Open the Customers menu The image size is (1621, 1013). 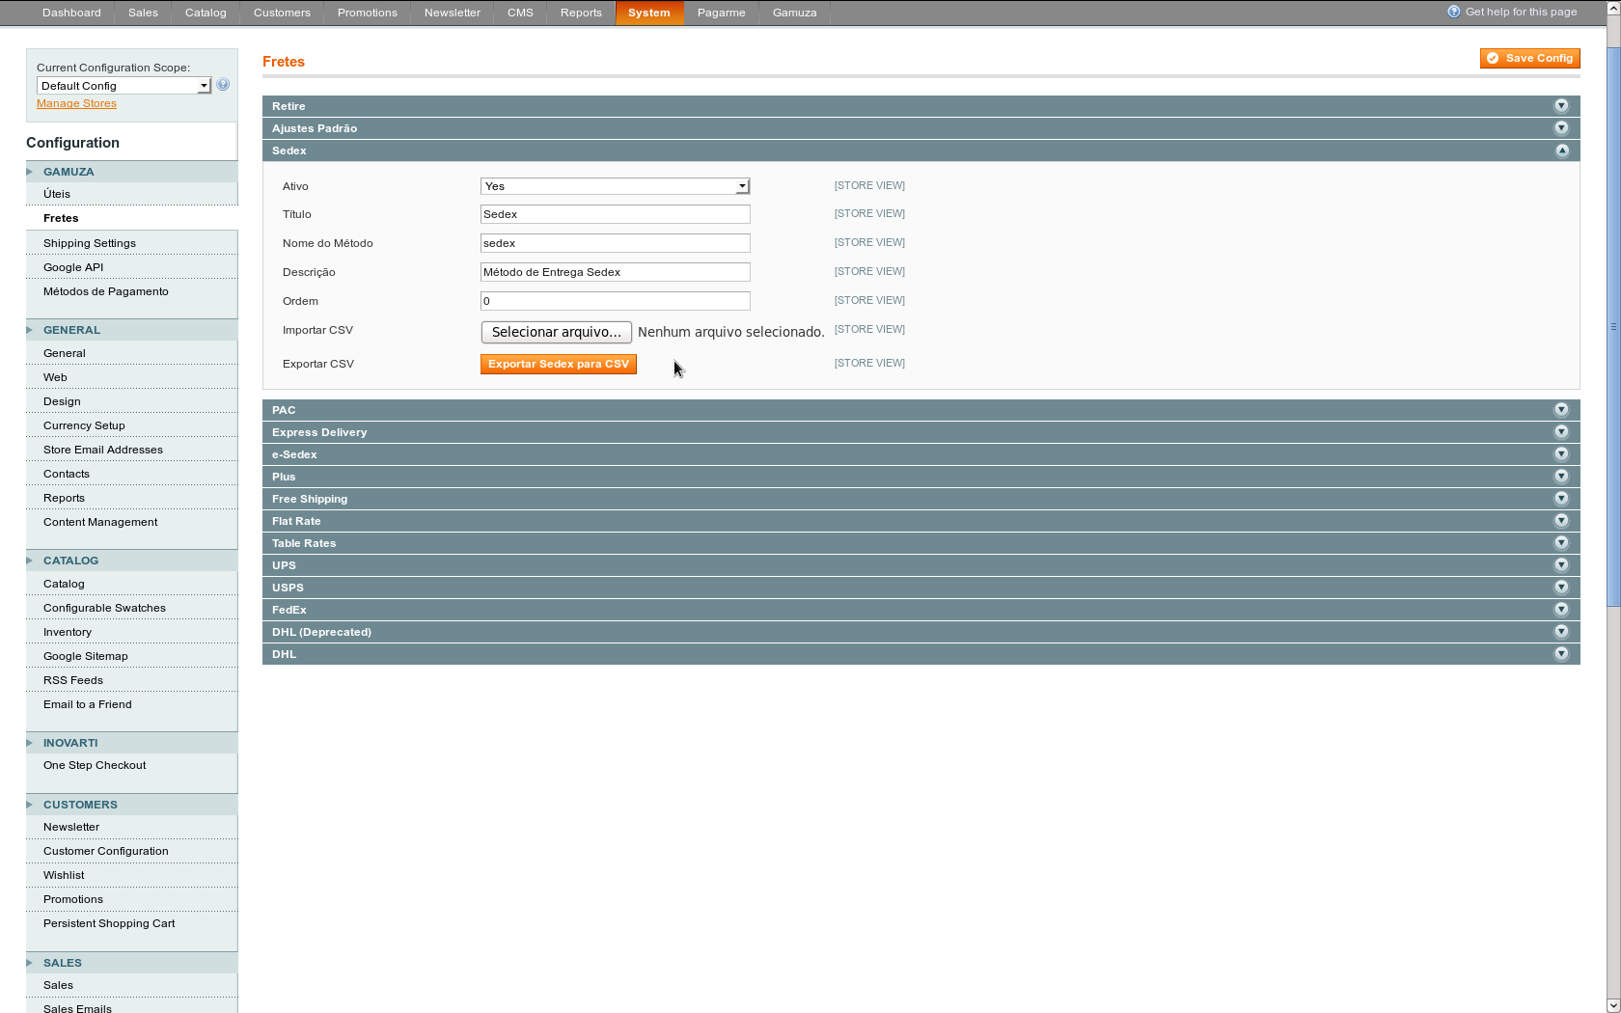click(x=282, y=13)
